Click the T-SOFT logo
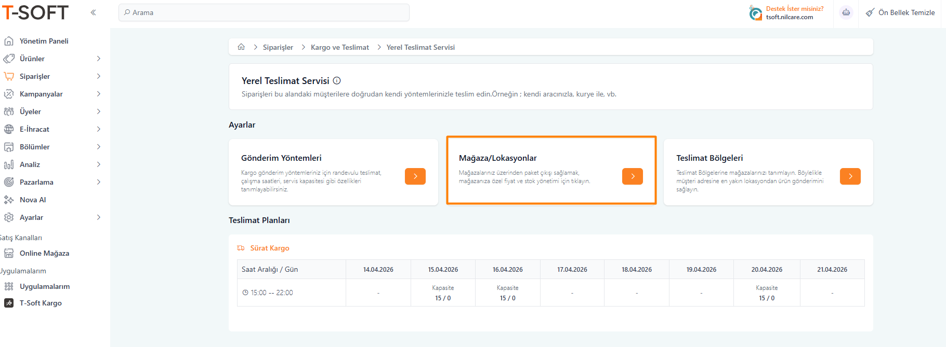Viewport: 946px width, 347px height. coord(35,12)
